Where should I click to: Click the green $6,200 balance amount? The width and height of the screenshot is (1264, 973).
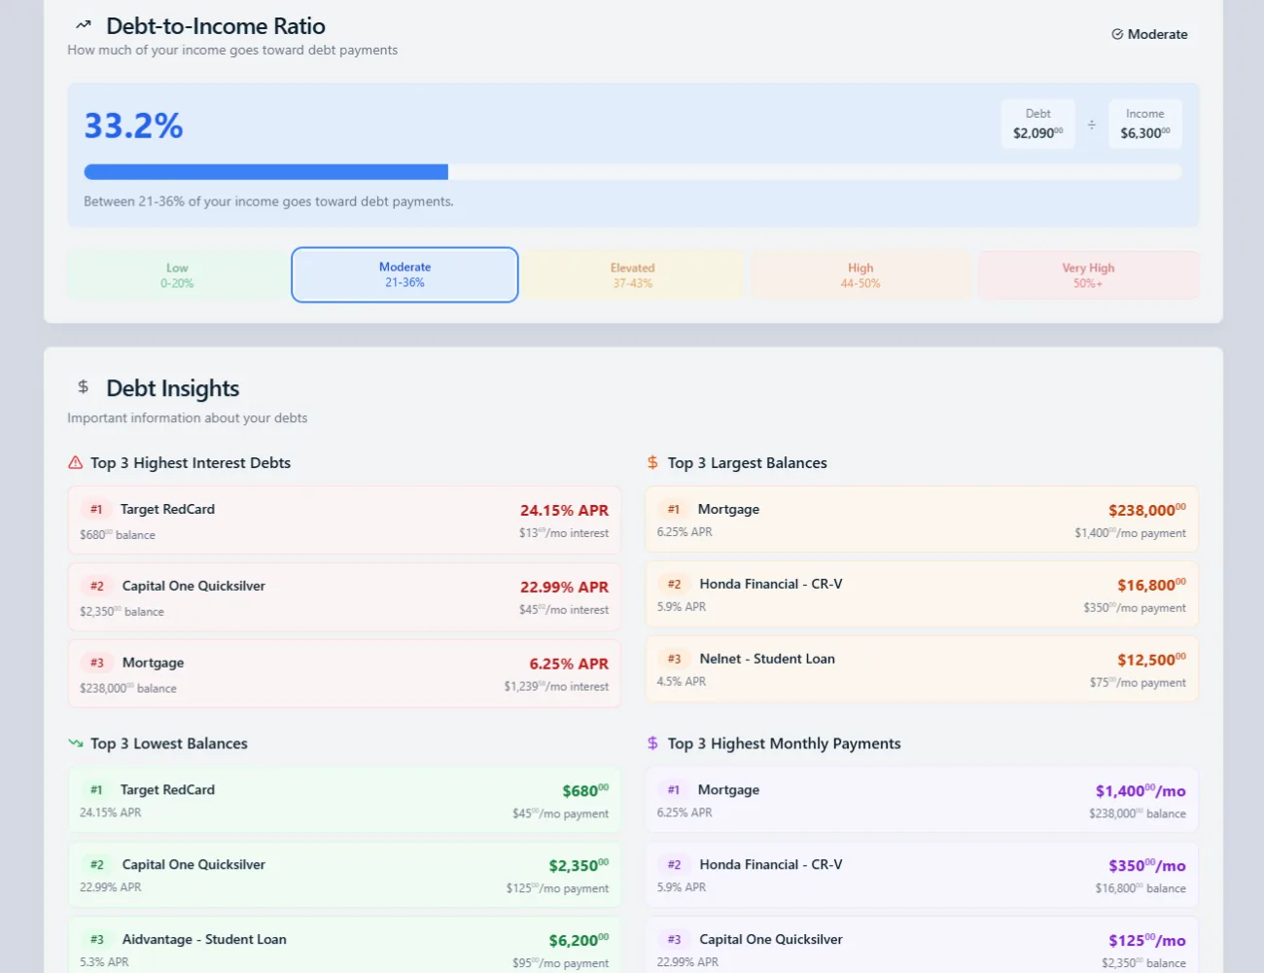click(579, 940)
